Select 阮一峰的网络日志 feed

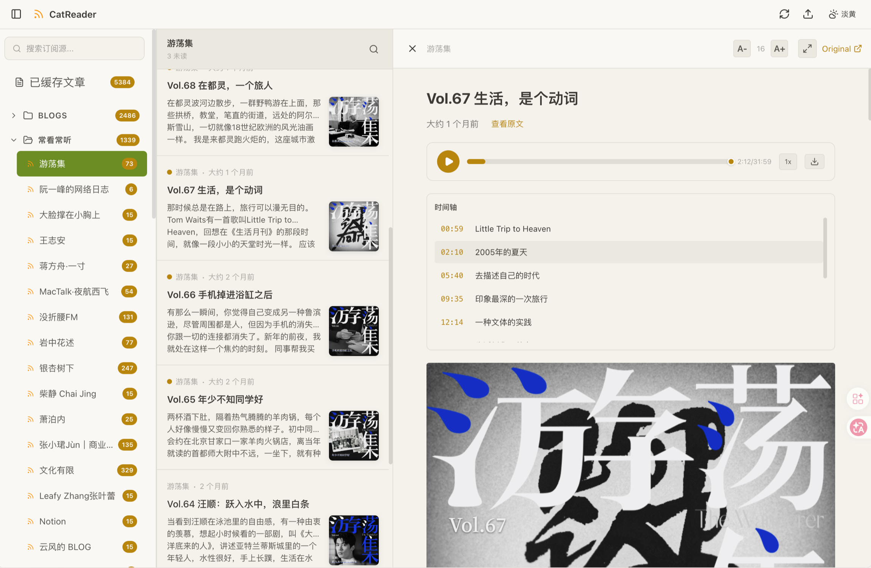tap(74, 189)
